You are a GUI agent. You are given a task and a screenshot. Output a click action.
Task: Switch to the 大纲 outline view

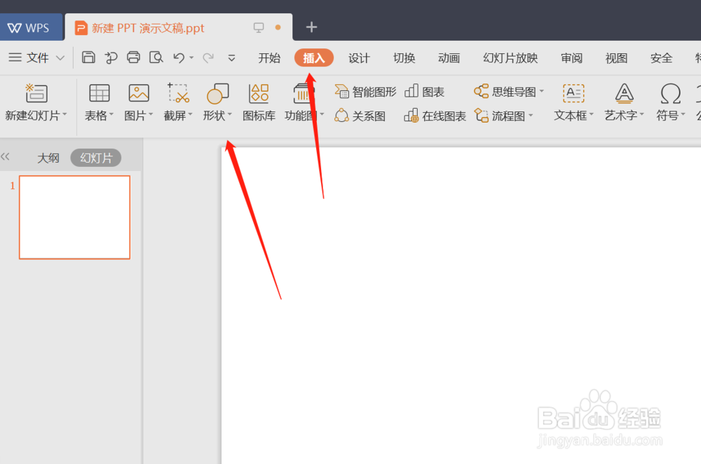(x=48, y=158)
